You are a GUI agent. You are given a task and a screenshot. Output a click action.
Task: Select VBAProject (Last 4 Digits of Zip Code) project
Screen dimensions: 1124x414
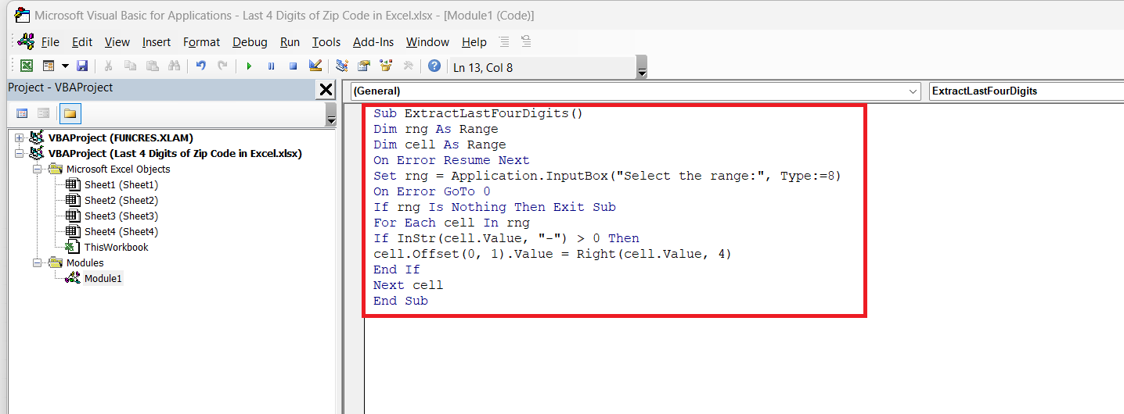click(175, 154)
